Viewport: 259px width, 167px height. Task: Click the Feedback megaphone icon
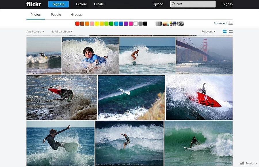click(x=242, y=163)
